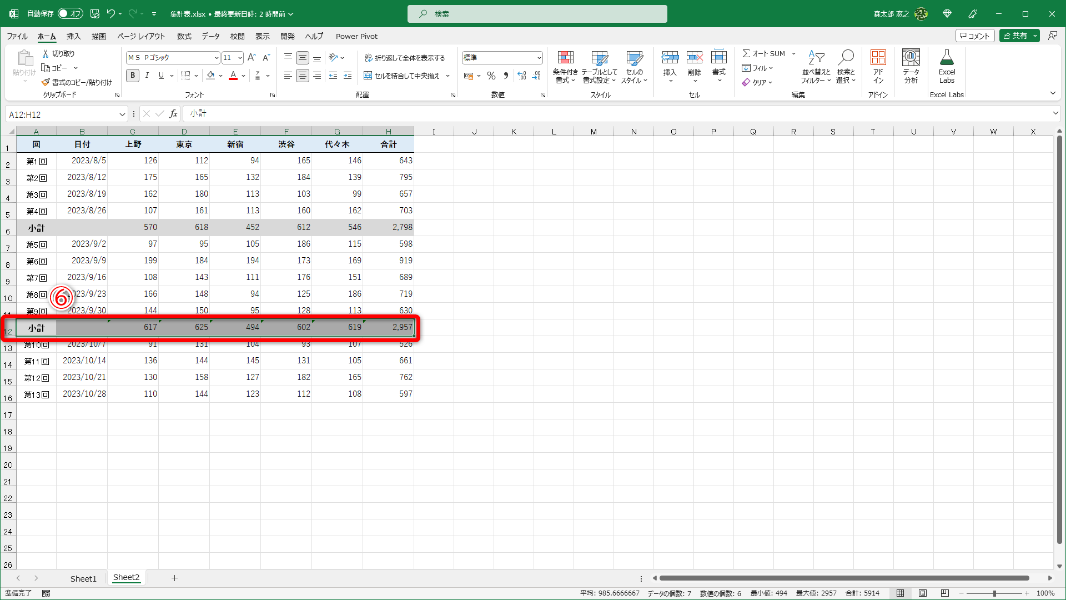Viewport: 1066px width, 600px height.
Task: Click the Format Painter brush icon
Action: [x=46, y=82]
